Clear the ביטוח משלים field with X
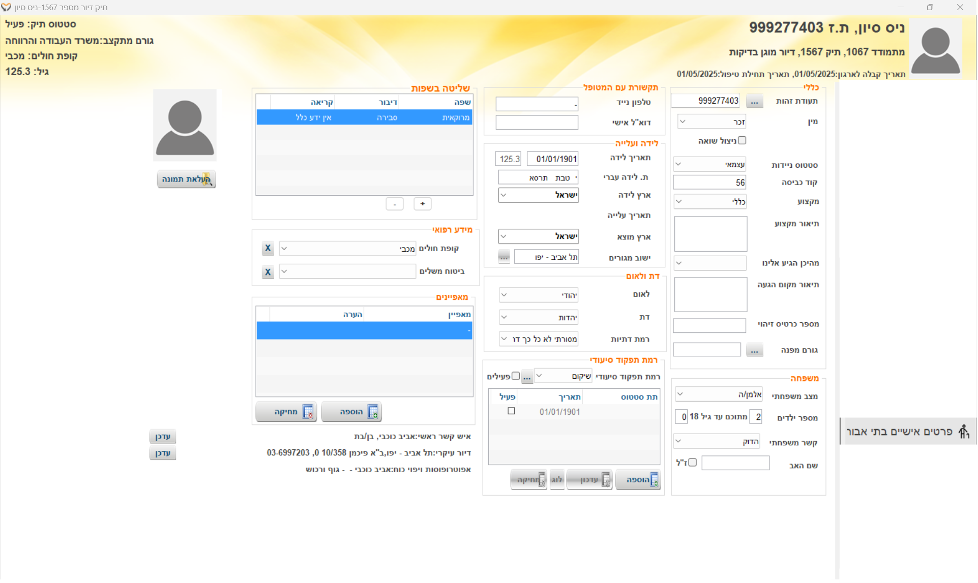This screenshot has height=583, width=978. coord(268,272)
